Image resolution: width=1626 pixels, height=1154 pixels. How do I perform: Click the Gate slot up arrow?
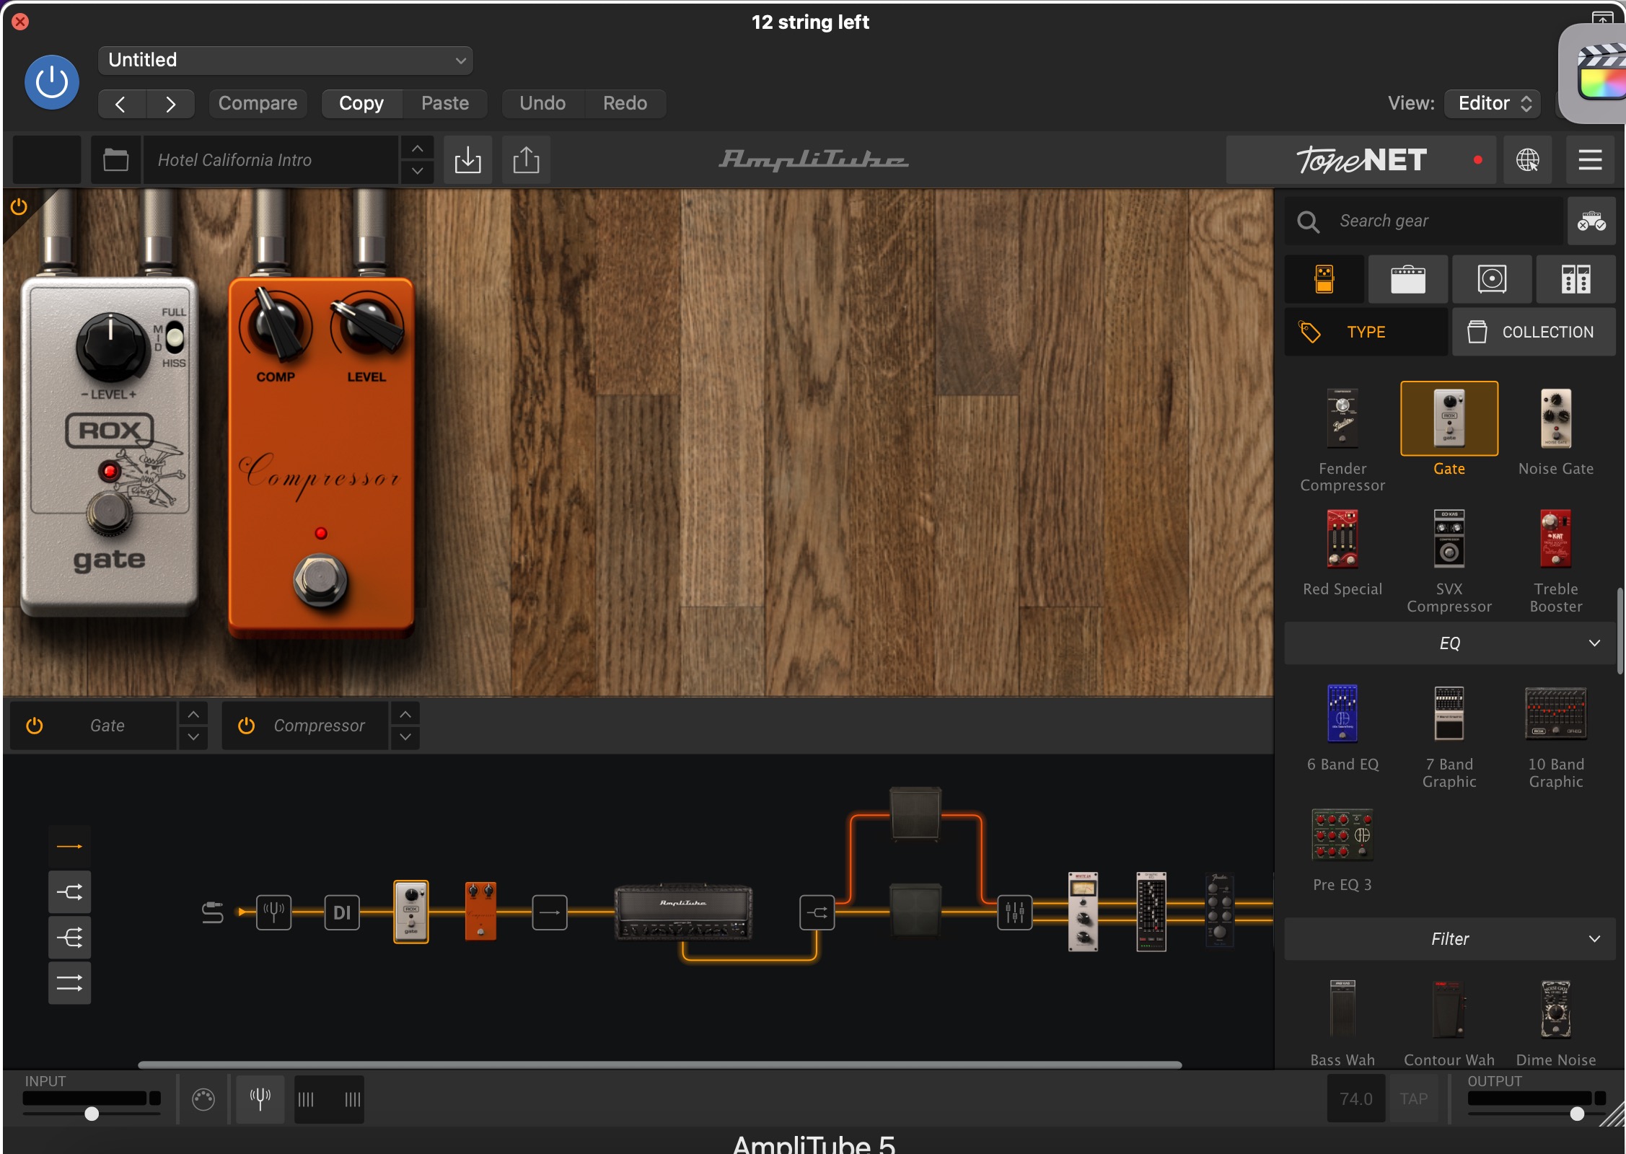click(x=193, y=714)
